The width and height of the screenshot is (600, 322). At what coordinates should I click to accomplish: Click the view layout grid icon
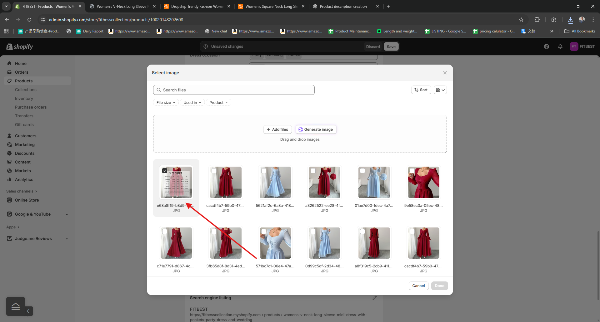coord(440,90)
